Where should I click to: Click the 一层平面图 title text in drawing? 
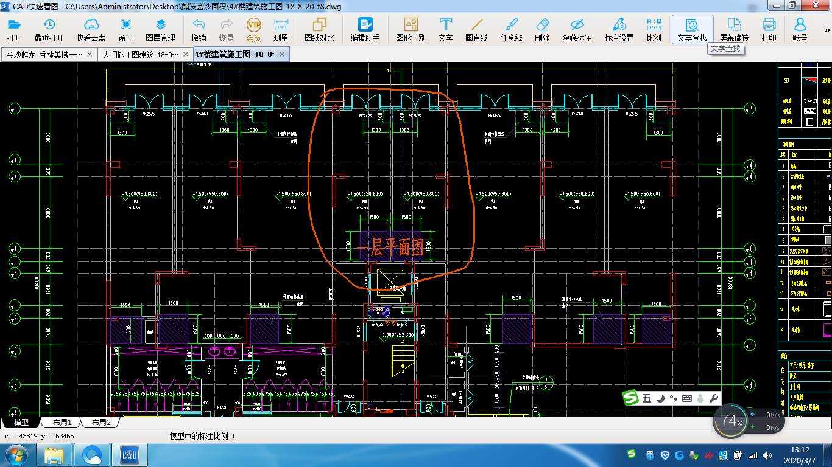[x=390, y=247]
